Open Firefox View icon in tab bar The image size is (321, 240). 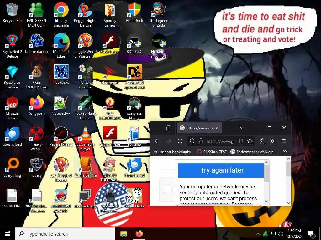[168, 128]
